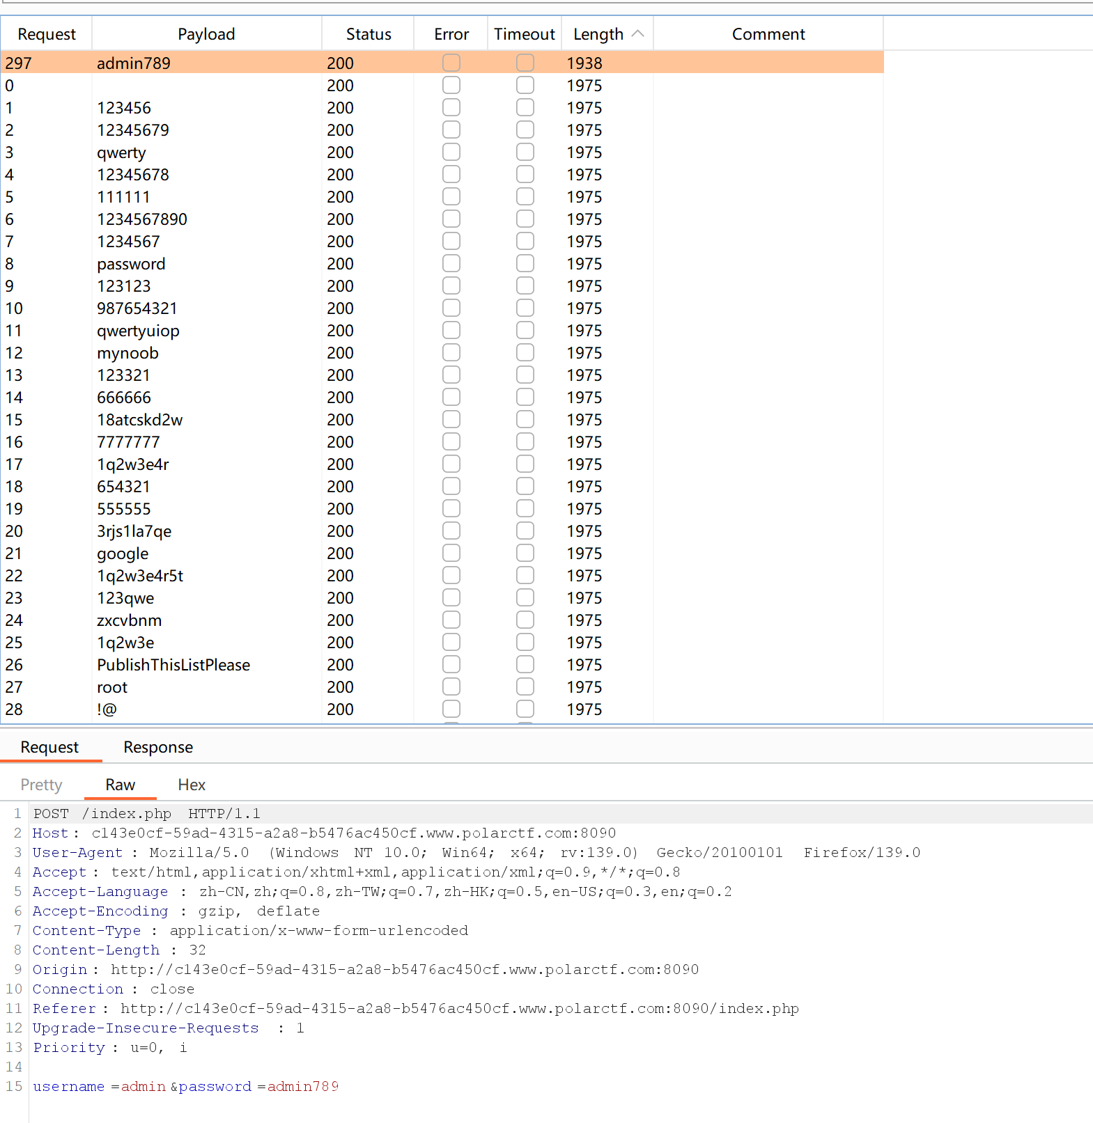
Task: Toggle Timeout checkbox for admin789 row
Action: [x=525, y=63]
